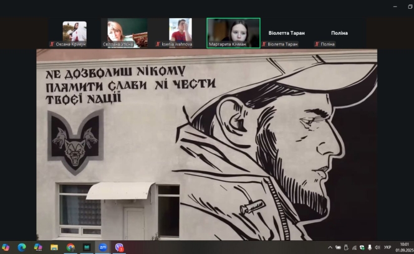Switch input language via УКР indicator

[x=387, y=247]
